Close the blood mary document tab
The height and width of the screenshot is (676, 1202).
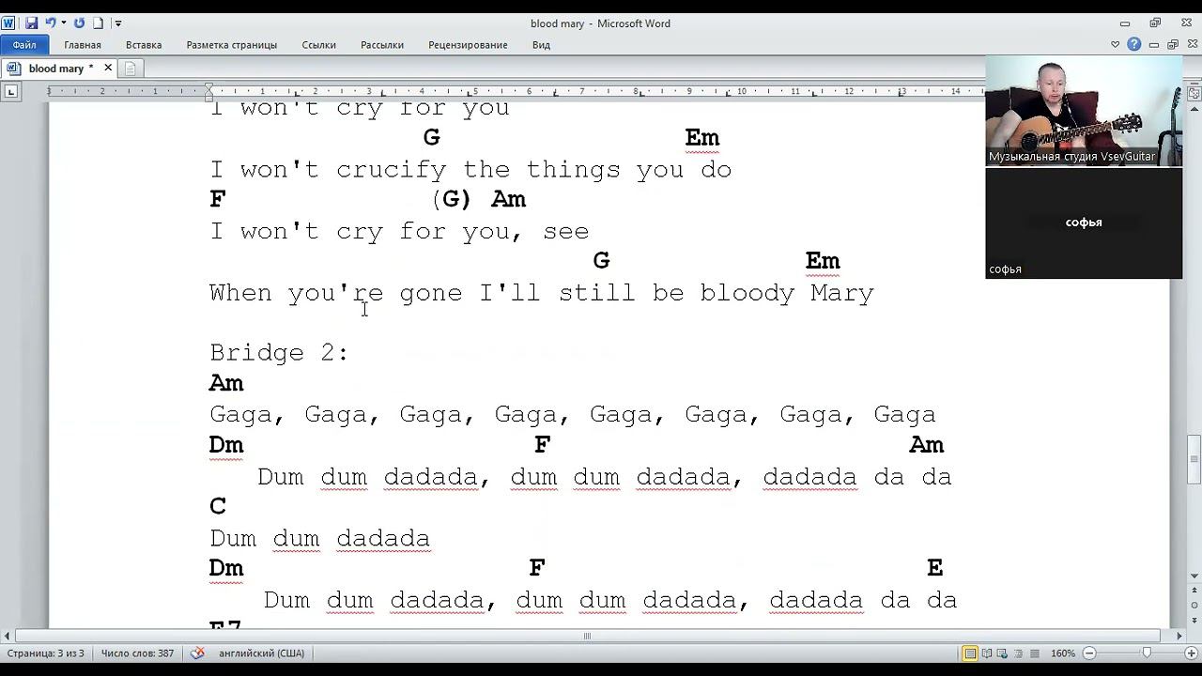point(108,68)
